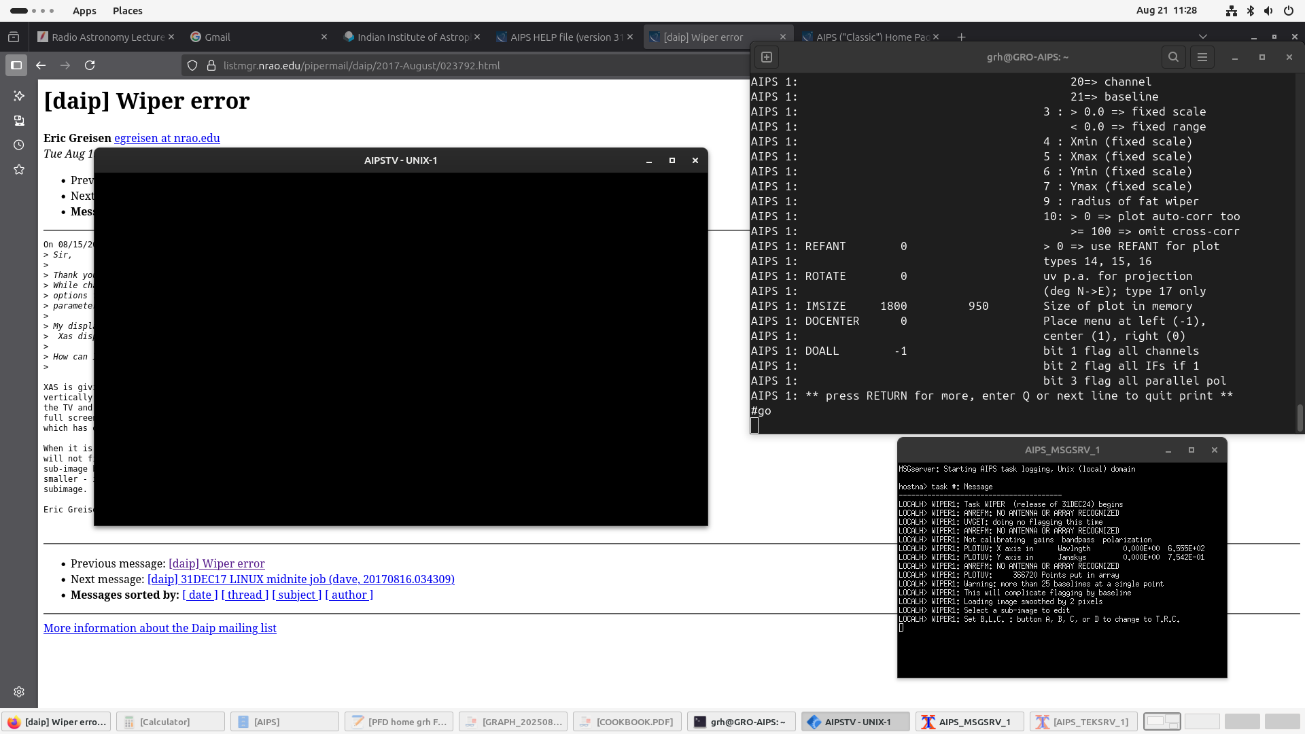This screenshot has width=1305, height=734.
Task: Click the terminal search icon
Action: [x=1173, y=57]
